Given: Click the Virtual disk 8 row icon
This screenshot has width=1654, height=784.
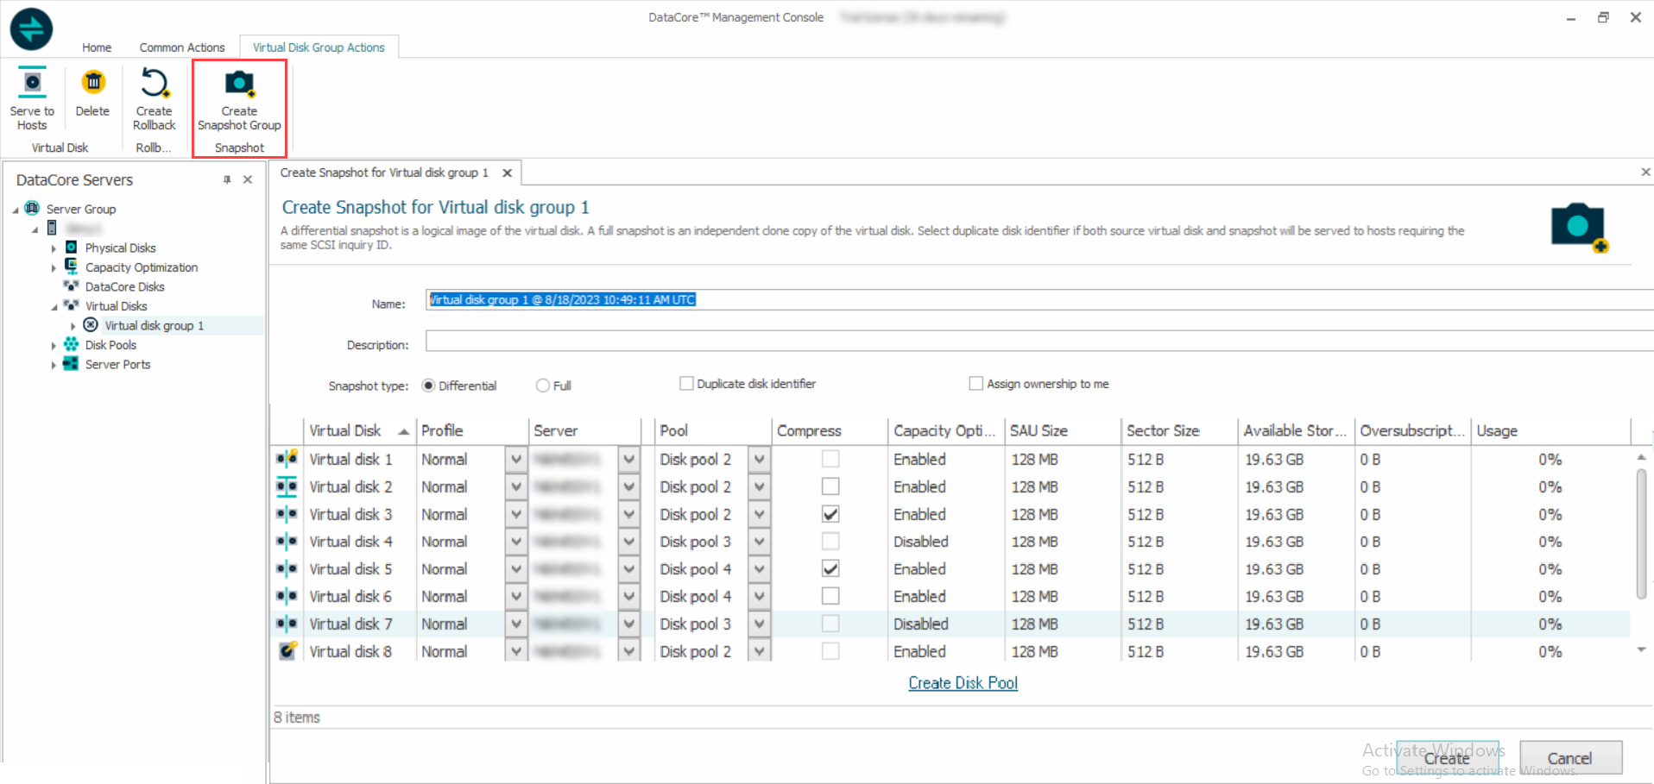Looking at the screenshot, I should 287,651.
